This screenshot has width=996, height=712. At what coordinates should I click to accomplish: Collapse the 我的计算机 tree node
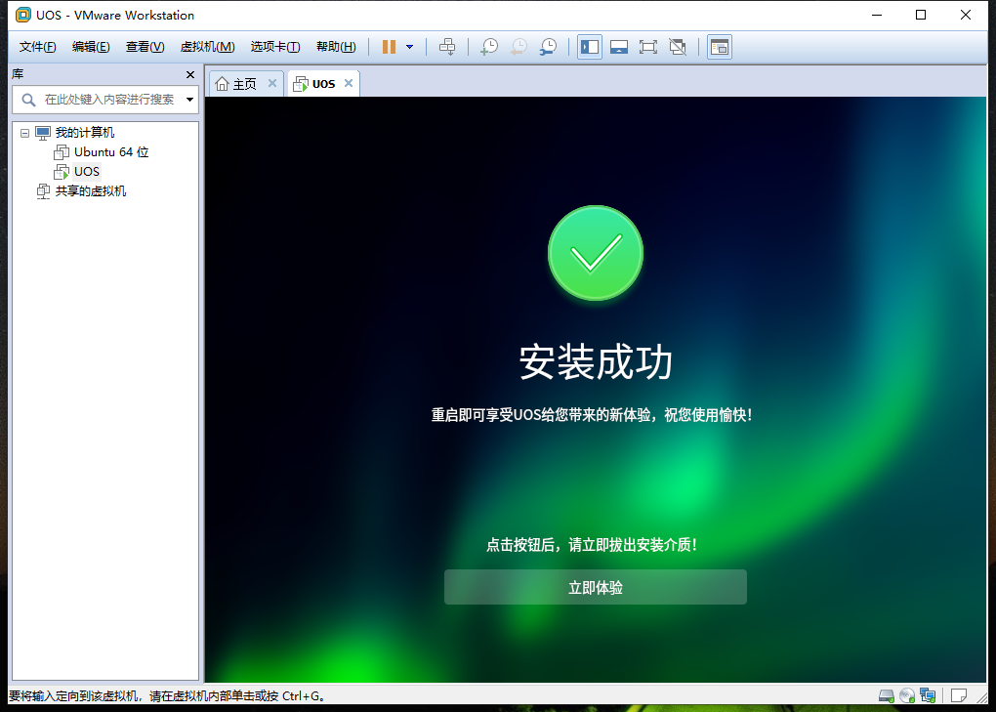24,132
